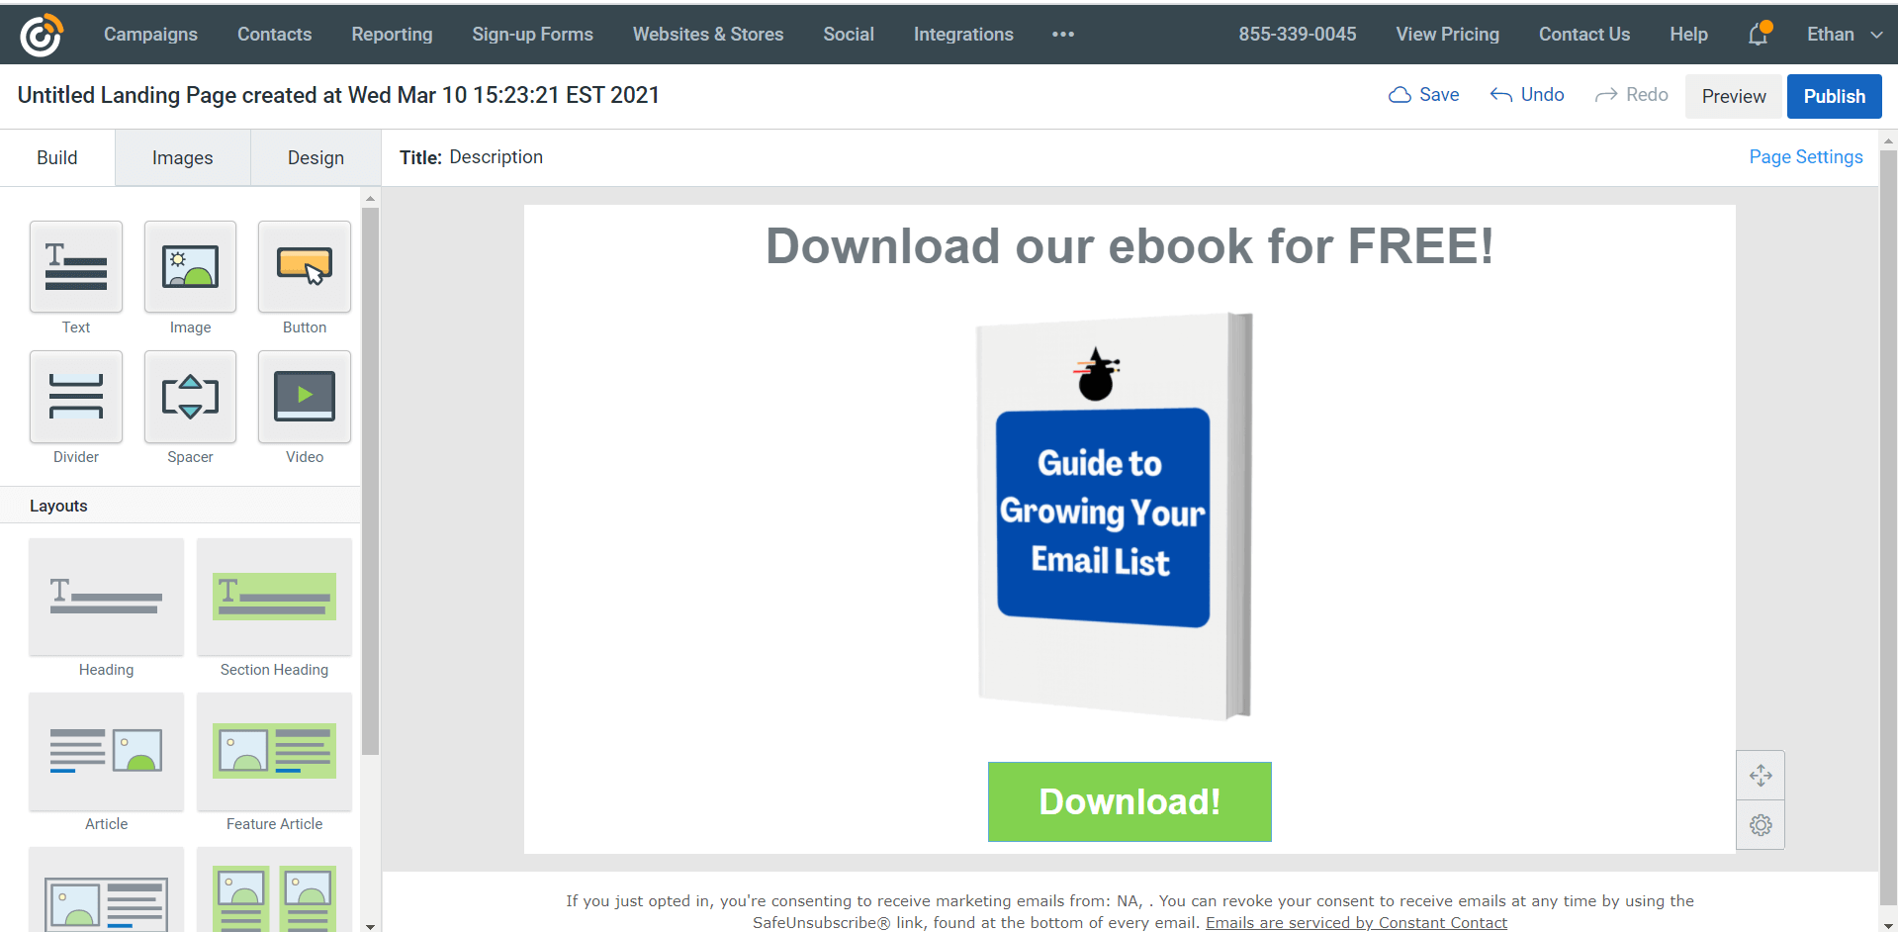The image size is (1898, 932).
Task: Open the gear settings icon beside canvas
Action: click(1761, 825)
